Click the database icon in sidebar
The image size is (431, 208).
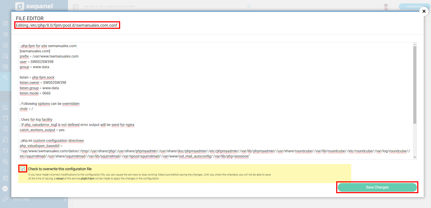point(5,161)
